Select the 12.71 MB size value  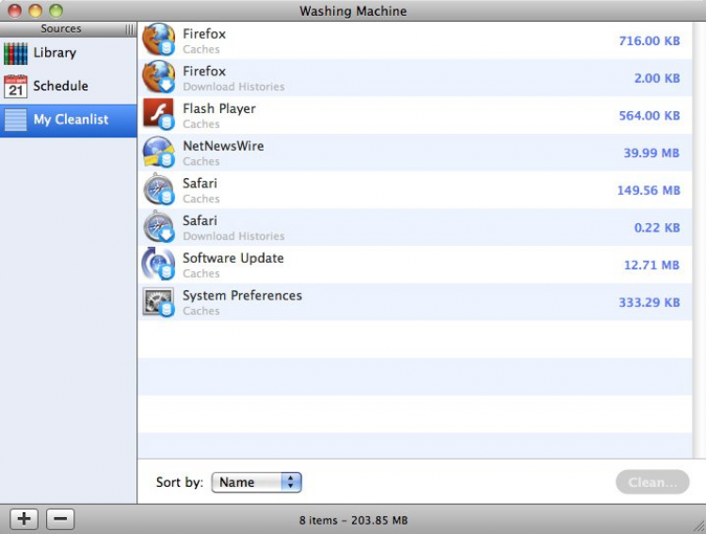(x=651, y=266)
